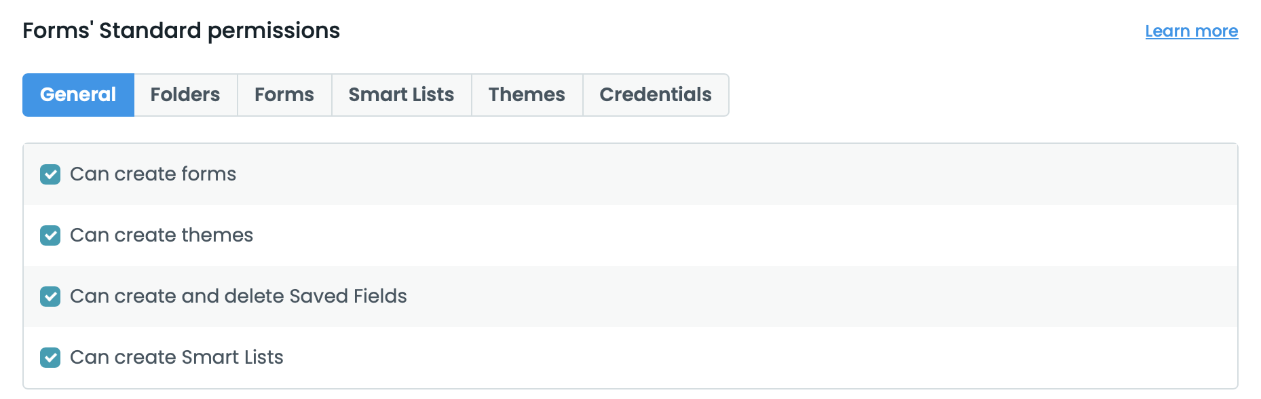Image resolution: width=1261 pixels, height=399 pixels.
Task: Click the checkmark icon for Smart Lists permission
Action: [x=50, y=358]
